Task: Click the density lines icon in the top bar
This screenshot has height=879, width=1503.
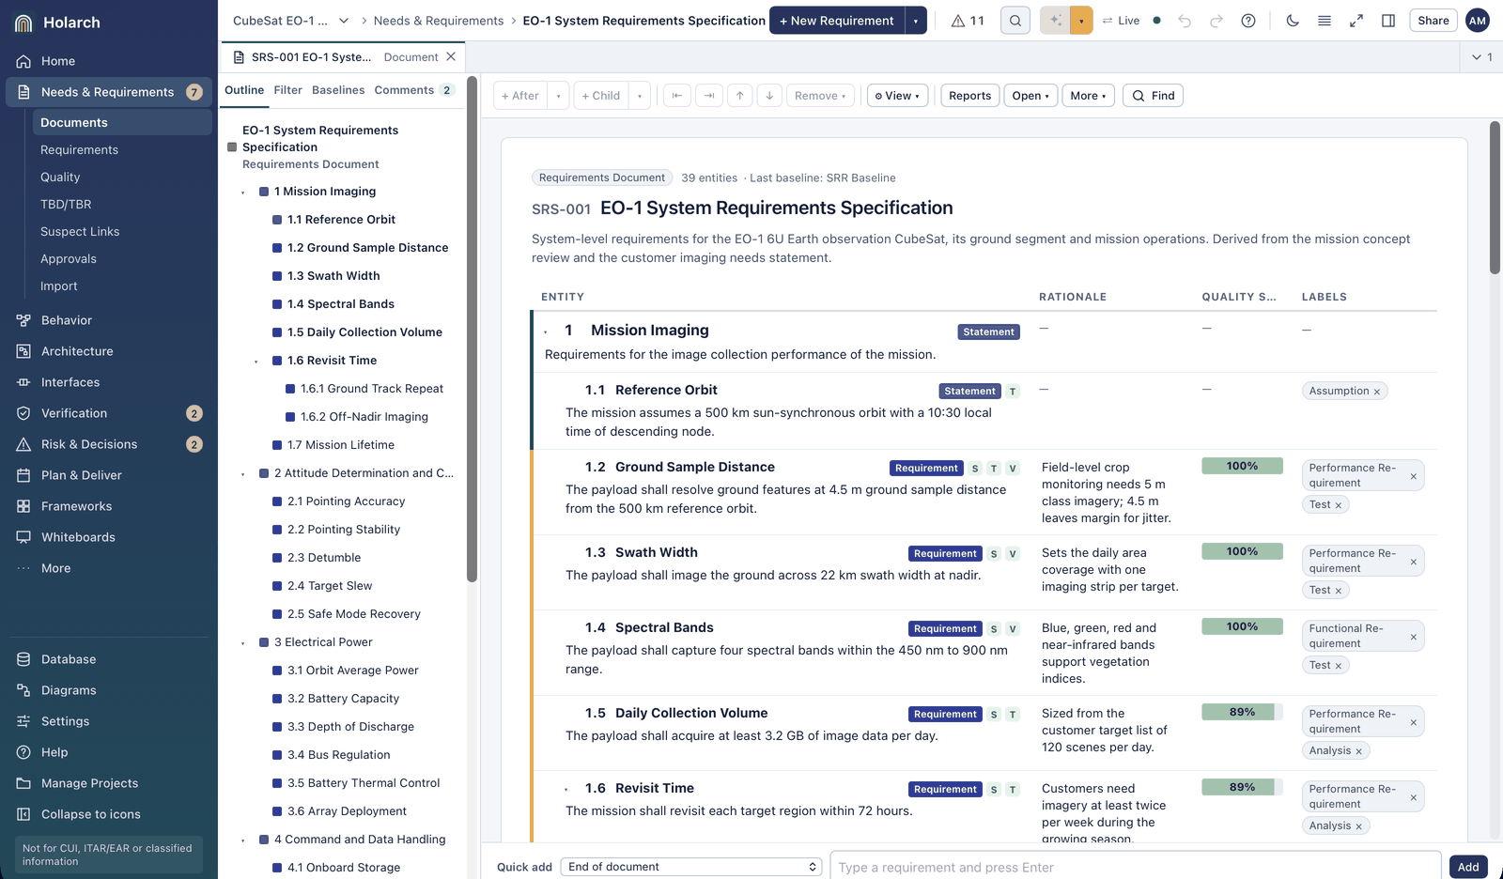Action: click(1325, 21)
